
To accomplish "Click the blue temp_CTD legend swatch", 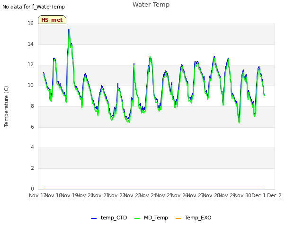I will click(x=94, y=218).
